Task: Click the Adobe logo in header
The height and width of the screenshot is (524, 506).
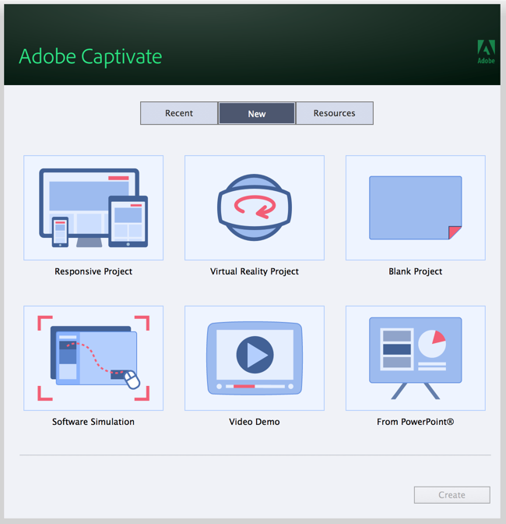Action: click(486, 51)
